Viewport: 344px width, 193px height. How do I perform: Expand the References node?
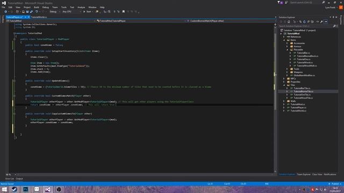pos(284,37)
